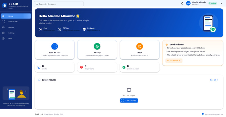
Task: Select the Home icon in the sidebar
Action: (3, 16)
